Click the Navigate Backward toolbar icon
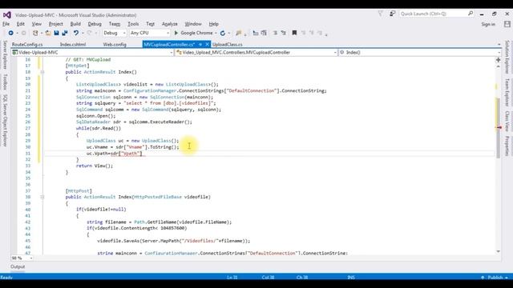 coord(10,33)
